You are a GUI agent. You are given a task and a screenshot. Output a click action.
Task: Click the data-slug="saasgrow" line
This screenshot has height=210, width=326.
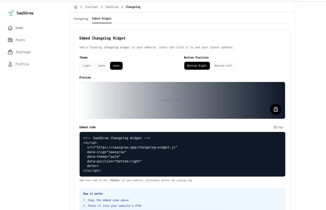[107, 152]
